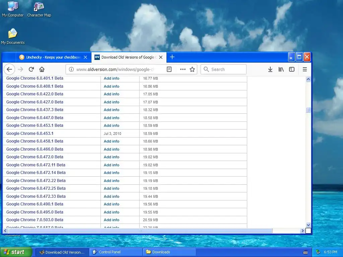Select My Computer desktop icon

[x=13, y=9]
